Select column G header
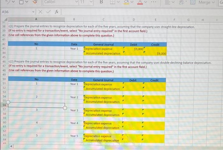 (x=189, y=20)
